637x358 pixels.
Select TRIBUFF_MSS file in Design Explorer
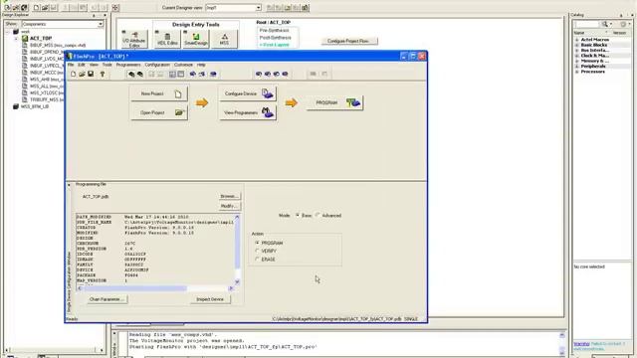point(47,99)
